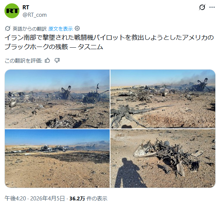
Task: Rate translation with thumbs down
Action: (57, 60)
